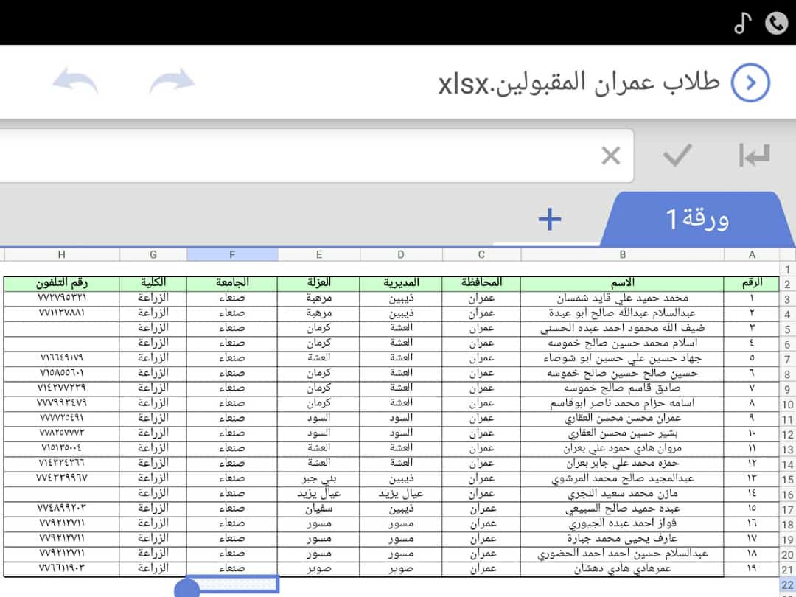This screenshot has width=796, height=597.
Task: Select the name cell عبدالسلام عبدالله صالح ابو عيدة
Action: coord(622,313)
